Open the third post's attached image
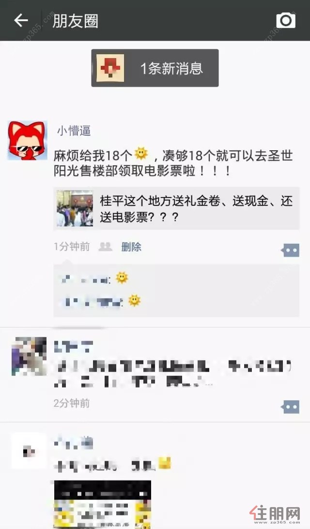Screen dimensions: 310x529 103,505
